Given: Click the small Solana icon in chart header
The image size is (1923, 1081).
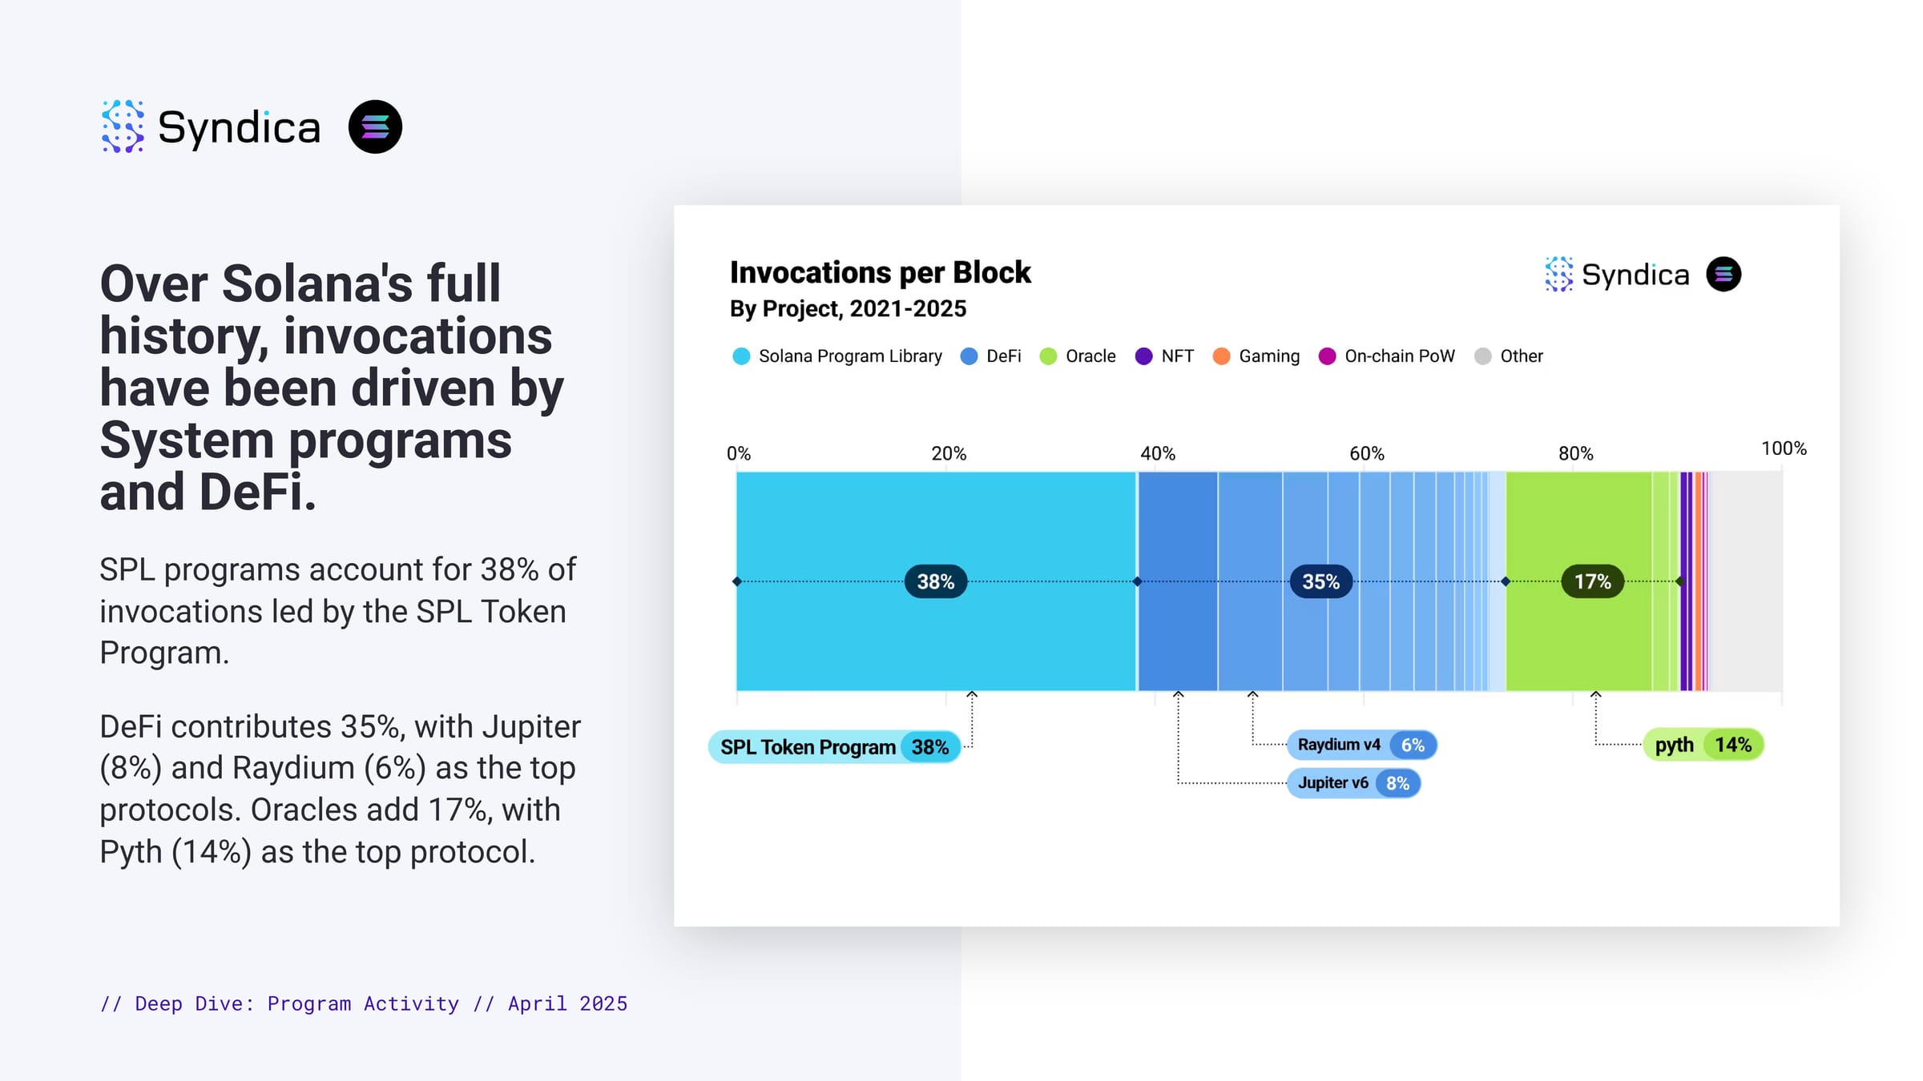Looking at the screenshot, I should click(x=1723, y=275).
